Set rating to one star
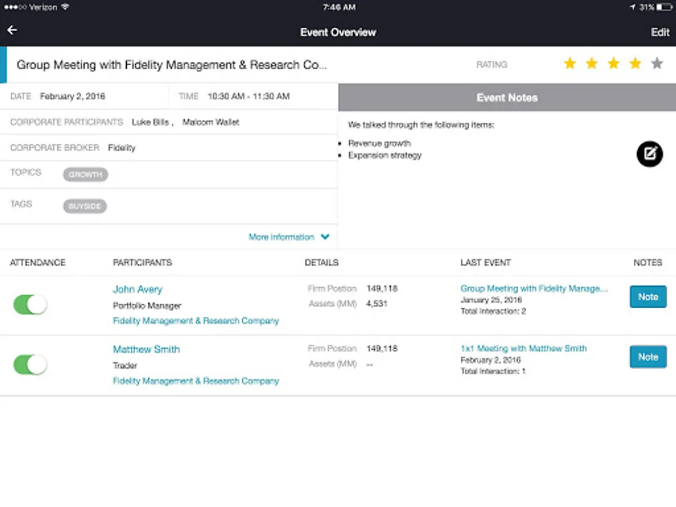 (x=570, y=63)
